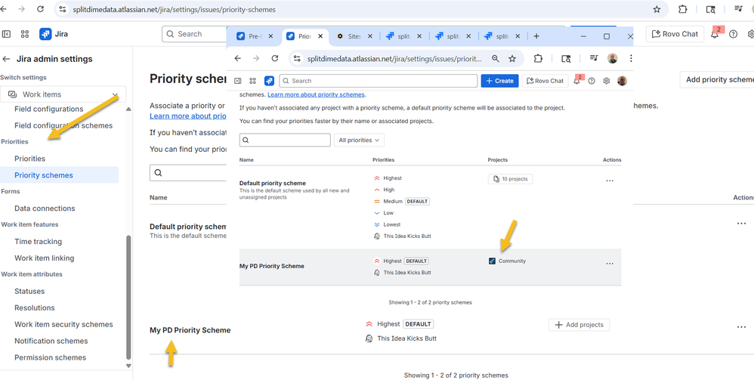The width and height of the screenshot is (754, 380).
Task: Open notifications bell in background window
Action: [715, 34]
